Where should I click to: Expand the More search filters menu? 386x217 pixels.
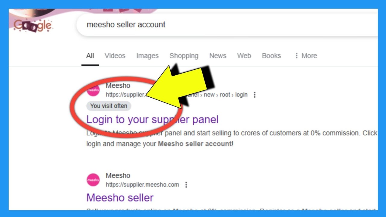pyautogui.click(x=306, y=56)
